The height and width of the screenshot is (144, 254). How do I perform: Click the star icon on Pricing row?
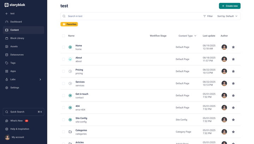(x=233, y=71)
